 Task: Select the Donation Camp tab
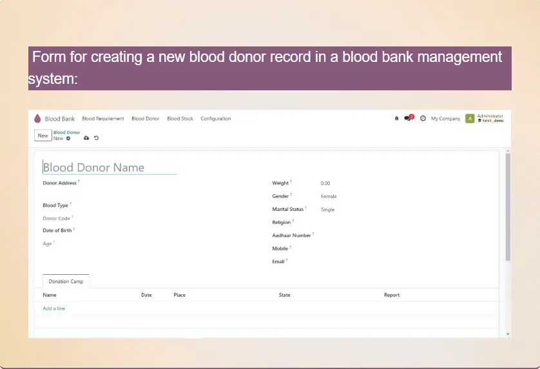click(66, 282)
